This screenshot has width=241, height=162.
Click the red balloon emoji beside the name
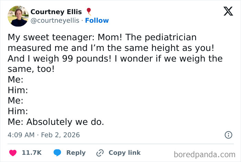[89, 12]
